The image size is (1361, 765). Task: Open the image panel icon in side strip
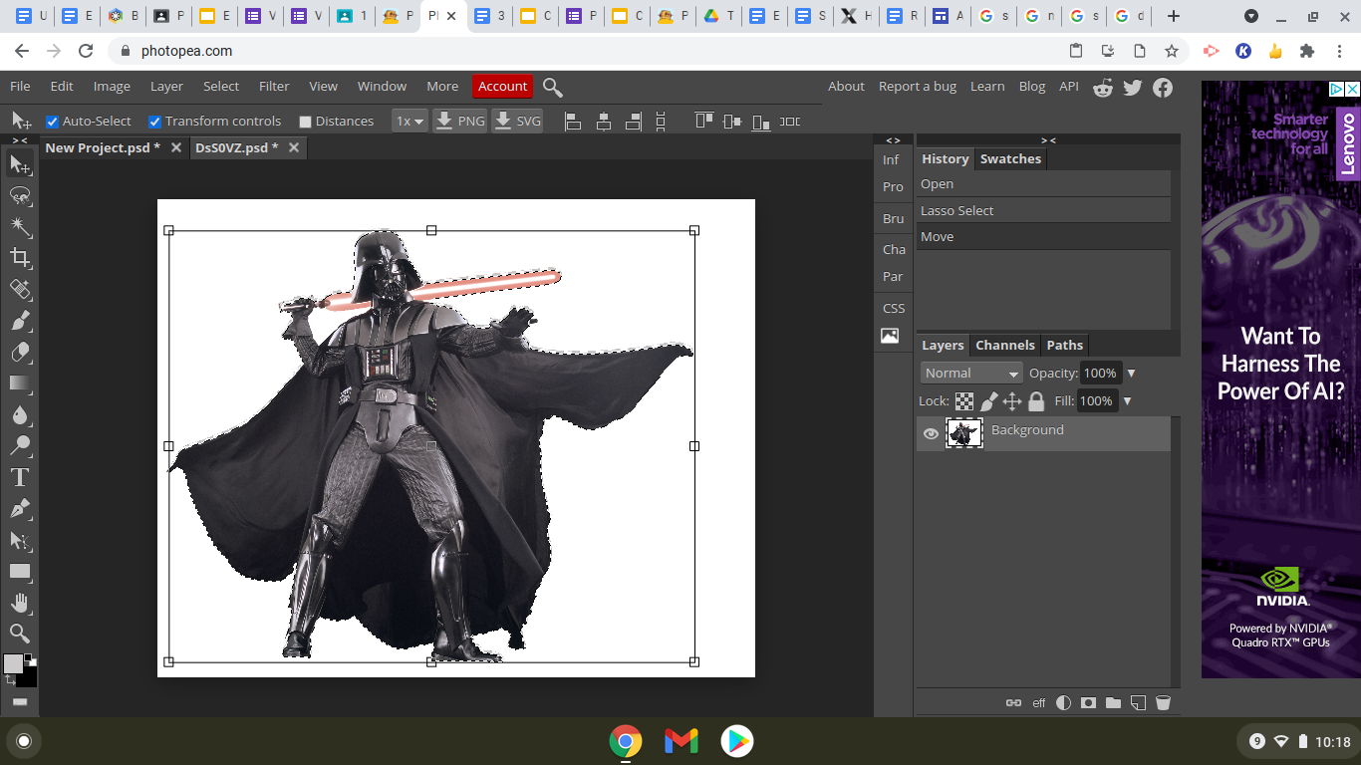(890, 336)
